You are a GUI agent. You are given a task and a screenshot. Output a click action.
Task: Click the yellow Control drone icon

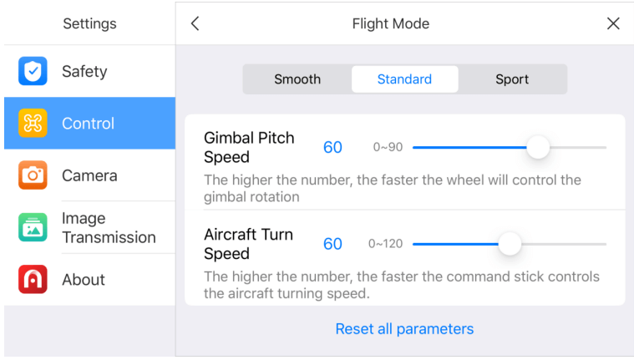point(33,123)
